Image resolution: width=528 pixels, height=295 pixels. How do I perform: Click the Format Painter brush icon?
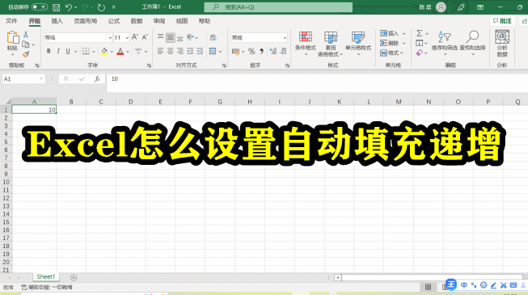[x=26, y=54]
